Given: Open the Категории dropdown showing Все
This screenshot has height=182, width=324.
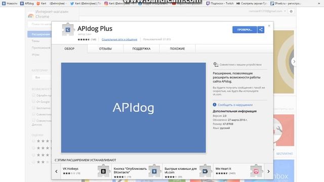Looking at the screenshot, I should click(x=42, y=77).
